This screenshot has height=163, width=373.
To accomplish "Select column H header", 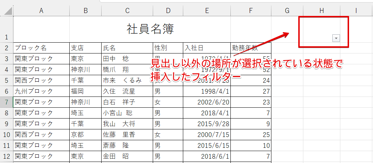I will (x=321, y=10).
